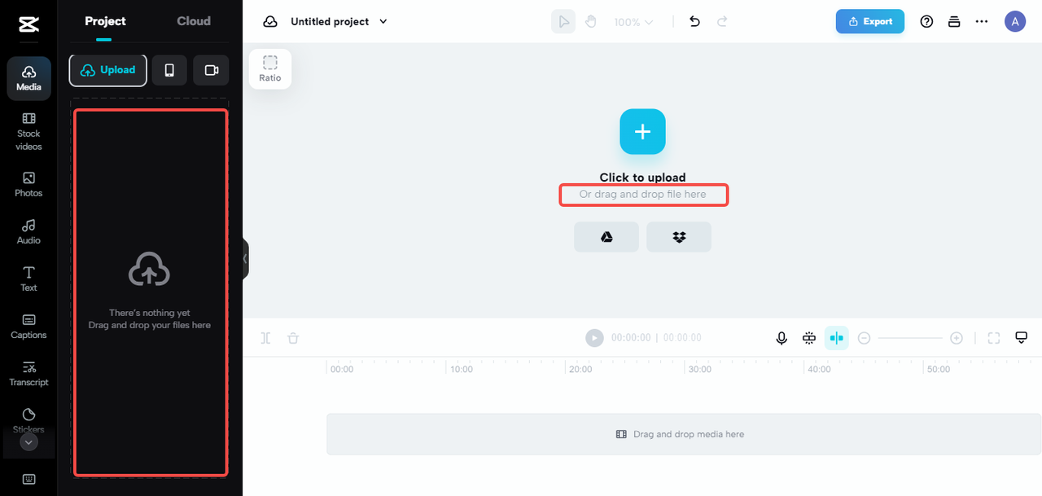Start voiceover recording with microphone icon
Viewport: 1042px width, 496px height.
(x=781, y=338)
